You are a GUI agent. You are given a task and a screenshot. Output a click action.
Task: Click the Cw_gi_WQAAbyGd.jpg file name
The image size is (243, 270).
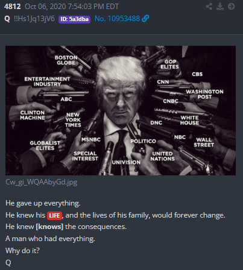[x=42, y=182]
